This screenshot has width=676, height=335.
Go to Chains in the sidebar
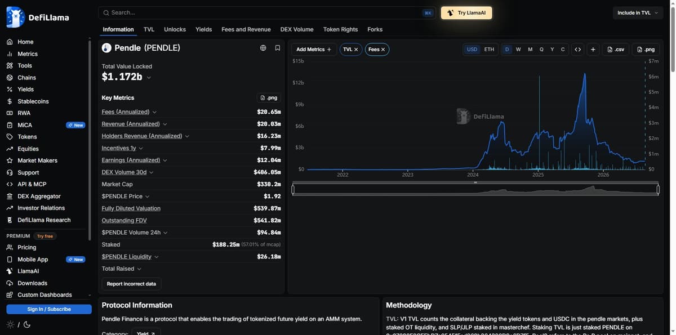coord(26,78)
